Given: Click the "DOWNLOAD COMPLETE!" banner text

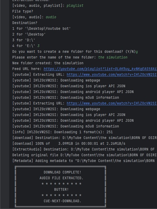Looking at the screenshot, I should (x=62, y=172).
